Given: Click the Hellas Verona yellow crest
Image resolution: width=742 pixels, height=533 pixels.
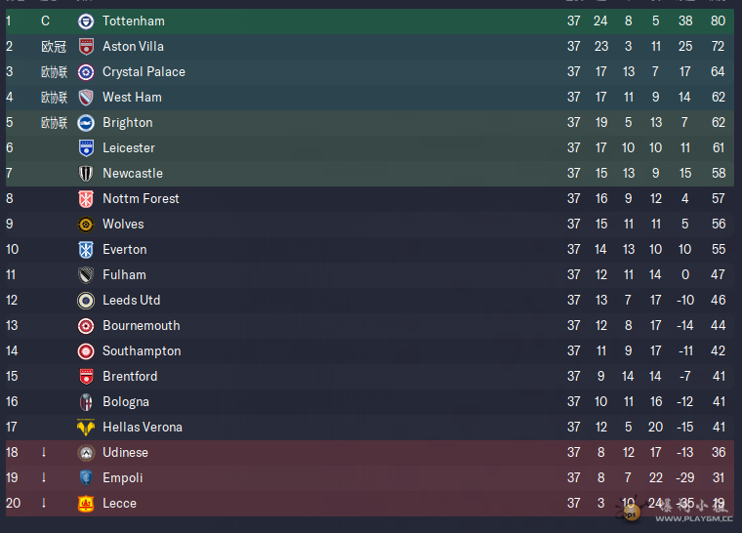Looking at the screenshot, I should [86, 427].
